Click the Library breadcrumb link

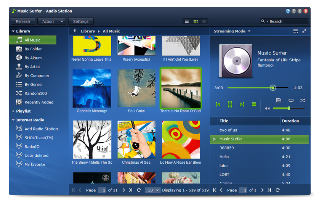click(88, 31)
